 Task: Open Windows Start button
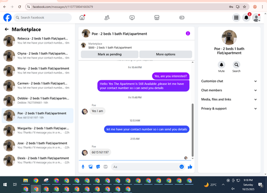tap(5, 184)
